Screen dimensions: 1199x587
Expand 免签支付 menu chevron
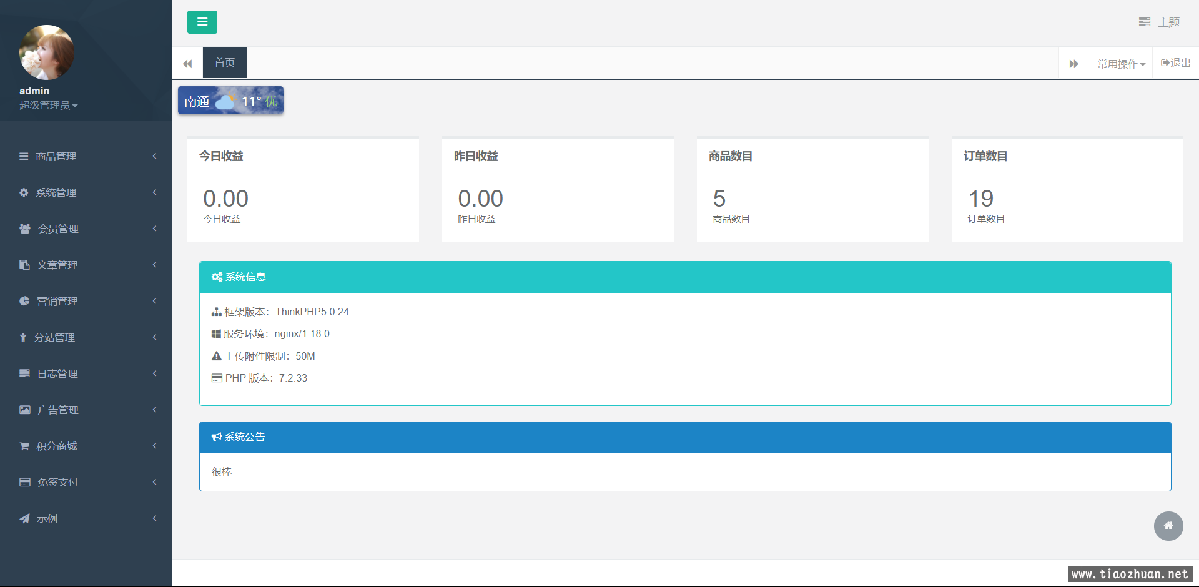pos(154,482)
